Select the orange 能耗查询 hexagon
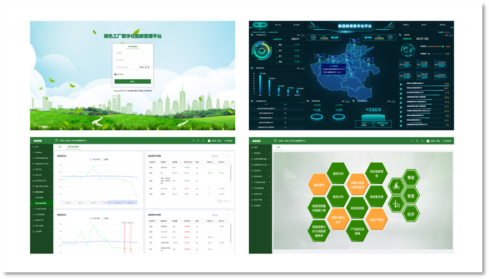The width and height of the screenshot is (489, 279). (319, 185)
